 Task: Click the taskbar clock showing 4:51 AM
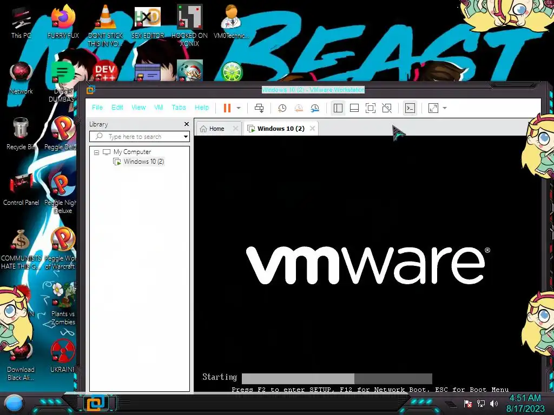[525, 403]
